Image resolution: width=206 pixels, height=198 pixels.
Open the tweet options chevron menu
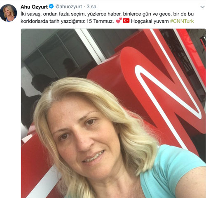click(x=202, y=7)
